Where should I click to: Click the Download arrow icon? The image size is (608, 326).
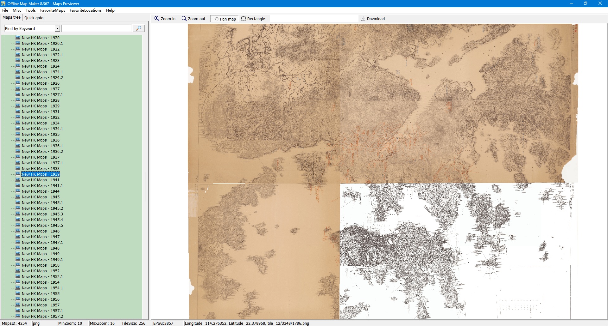coord(363,19)
